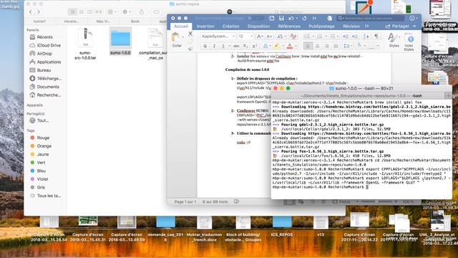This screenshot has height=258, width=458.
Task: Switch to the Disposition ribbon tab
Action: tap(258, 26)
